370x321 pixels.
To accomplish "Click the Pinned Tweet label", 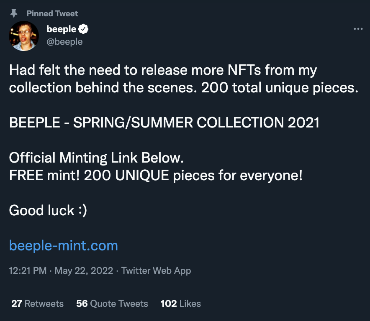I will point(52,13).
